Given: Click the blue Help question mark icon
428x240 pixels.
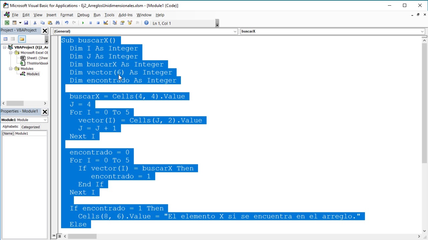Looking at the screenshot, I should click(146, 23).
